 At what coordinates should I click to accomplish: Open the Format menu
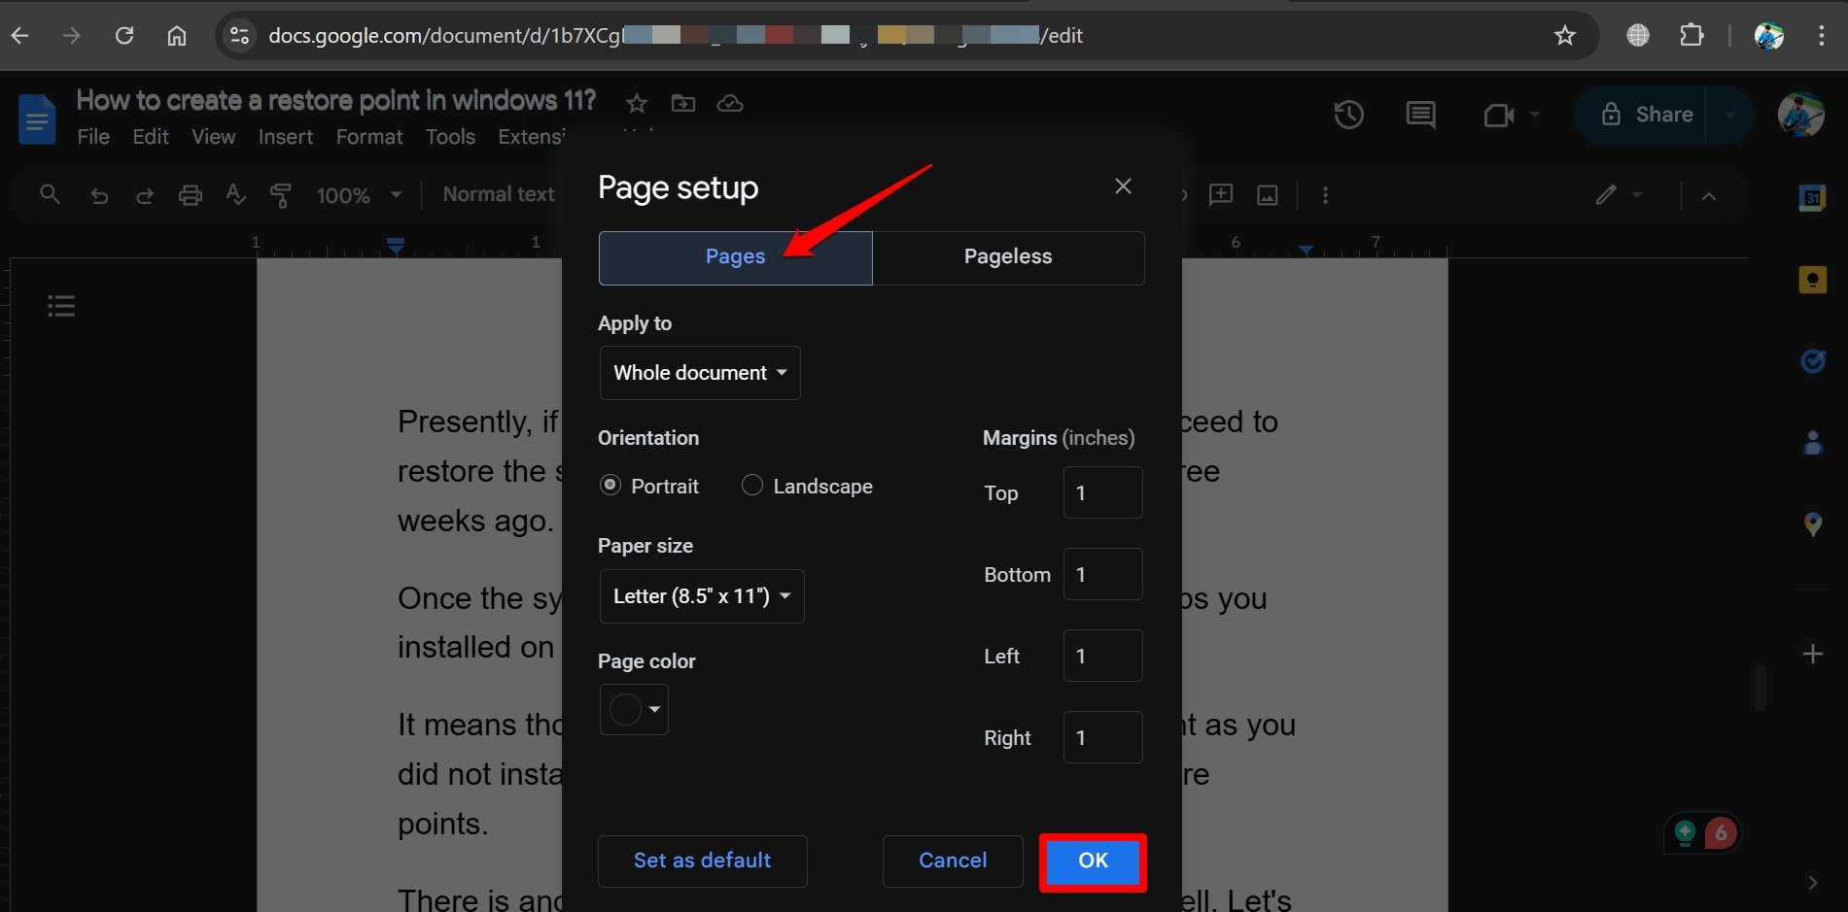coord(369,137)
